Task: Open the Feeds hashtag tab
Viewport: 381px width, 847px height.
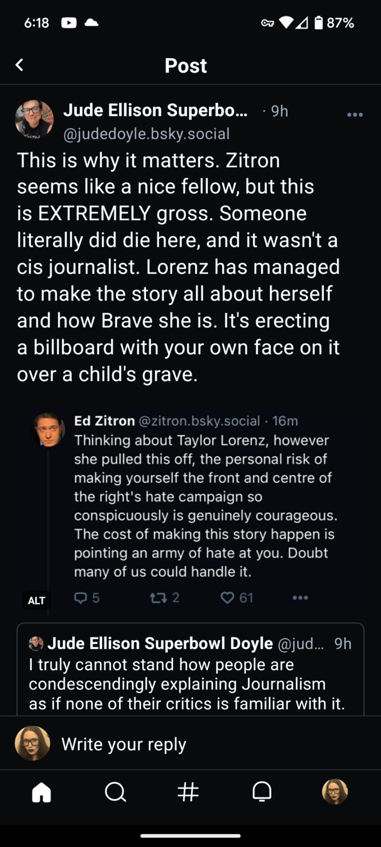Action: (x=188, y=792)
